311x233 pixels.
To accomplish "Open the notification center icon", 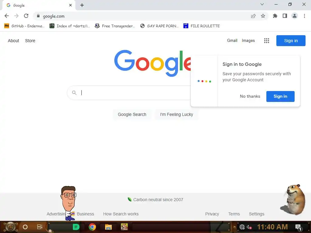I will pyautogui.click(x=299, y=227).
